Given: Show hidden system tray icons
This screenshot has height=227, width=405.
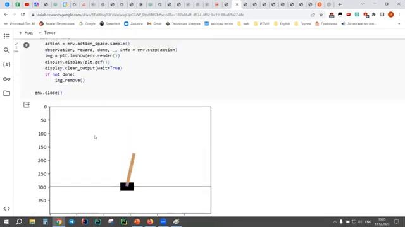Looking at the screenshot, I should click(335, 222).
